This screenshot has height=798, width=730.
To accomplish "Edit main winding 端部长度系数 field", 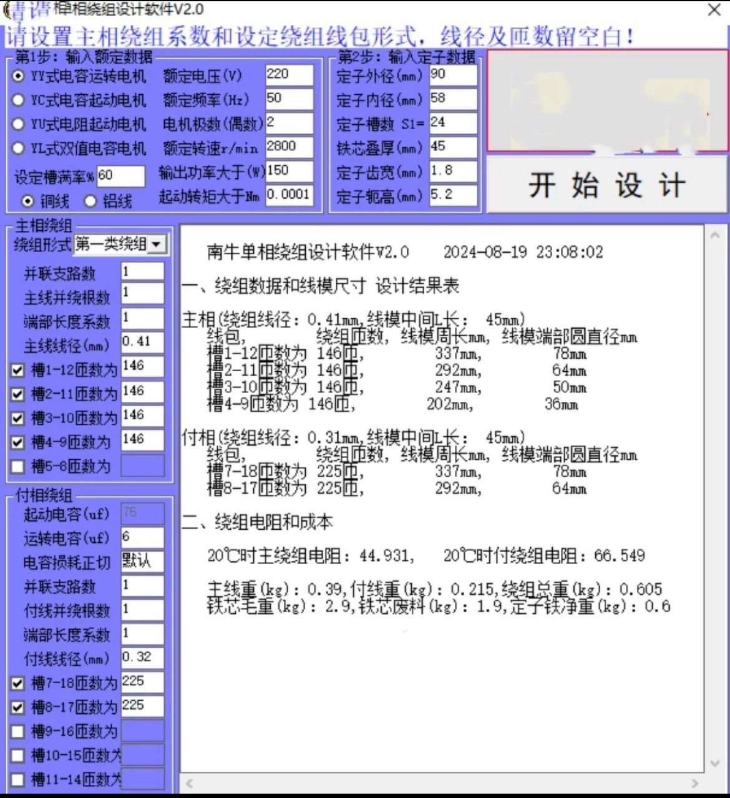I will coord(142,318).
